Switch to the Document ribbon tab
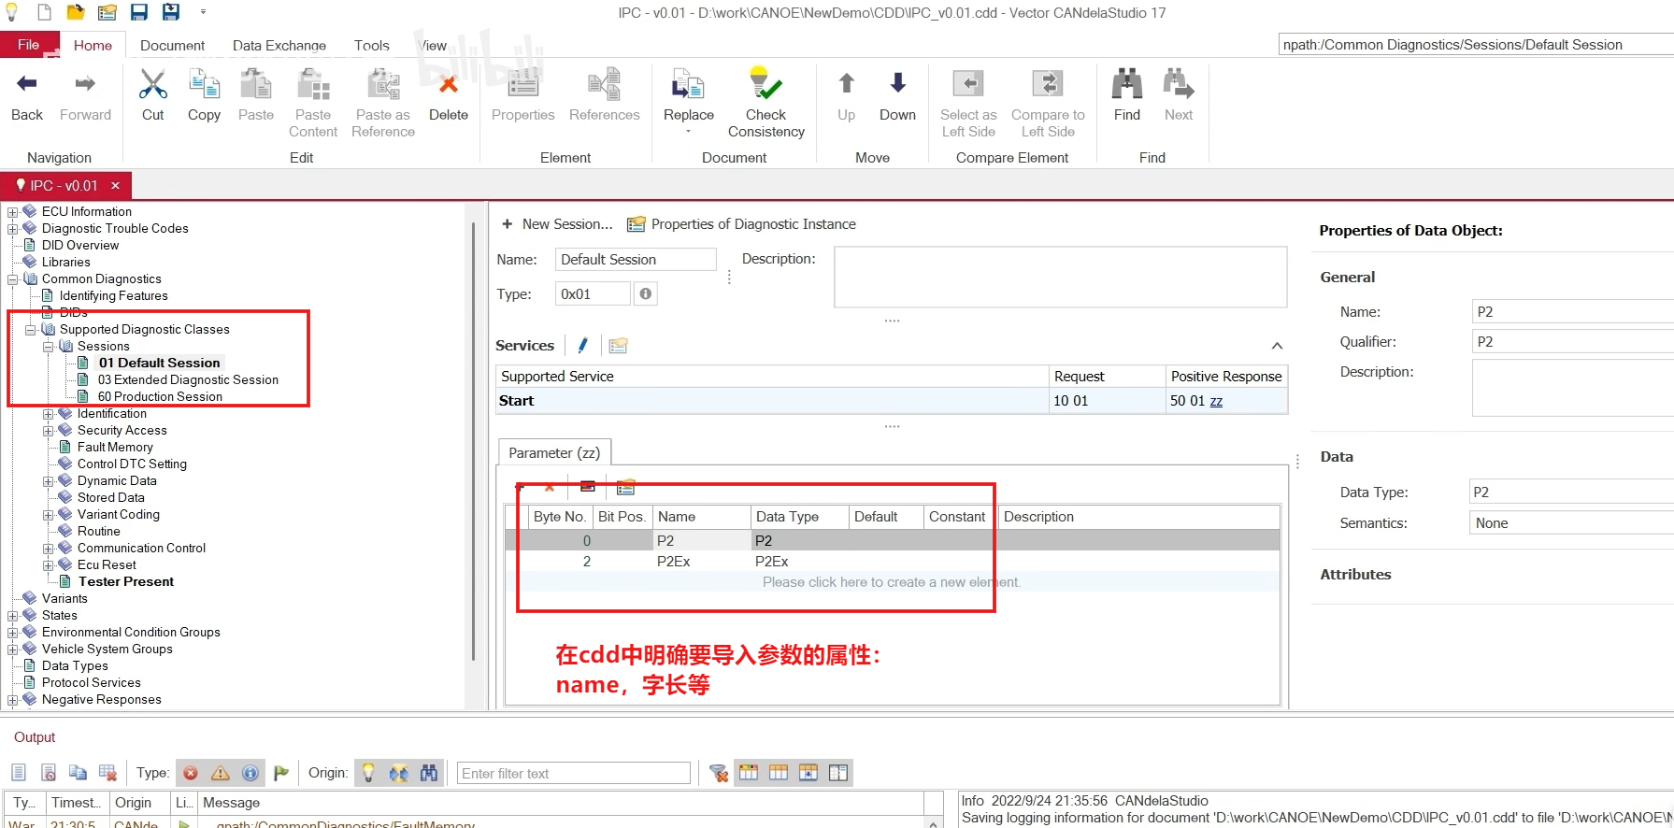This screenshot has width=1674, height=828. tap(172, 45)
